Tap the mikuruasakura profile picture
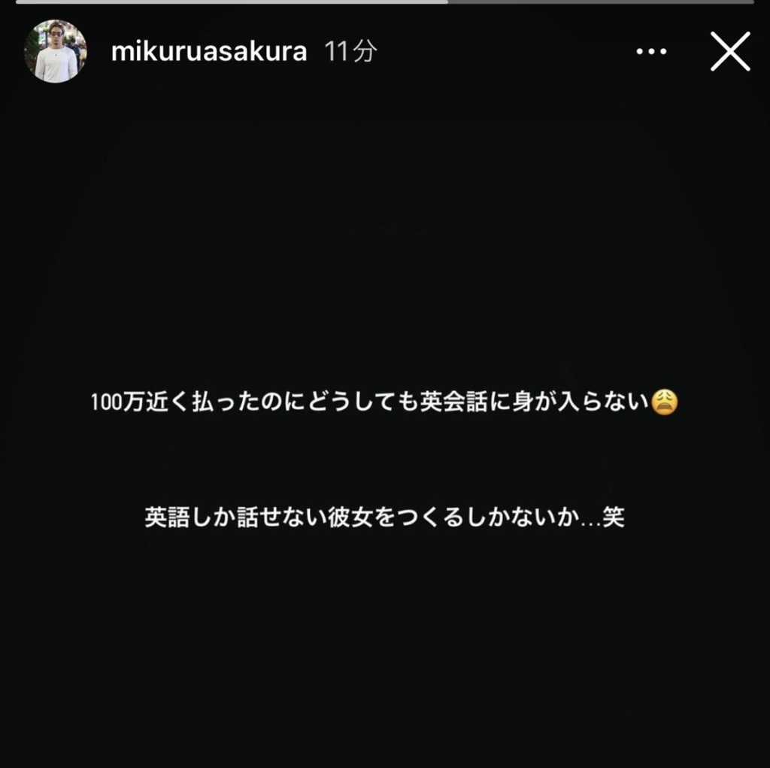This screenshot has width=770, height=768. 56,51
